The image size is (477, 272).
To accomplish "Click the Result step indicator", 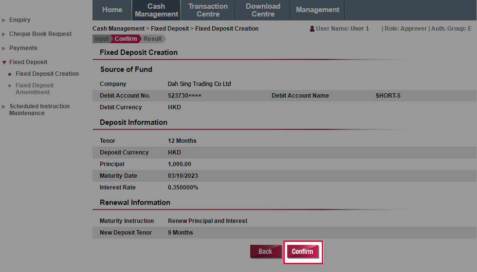I will (153, 39).
